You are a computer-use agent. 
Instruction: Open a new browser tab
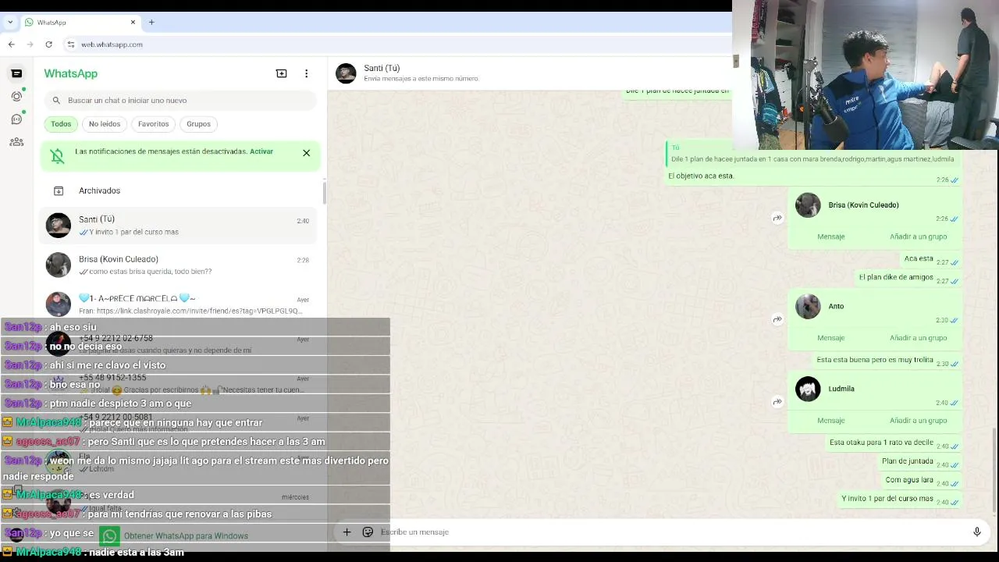[151, 22]
